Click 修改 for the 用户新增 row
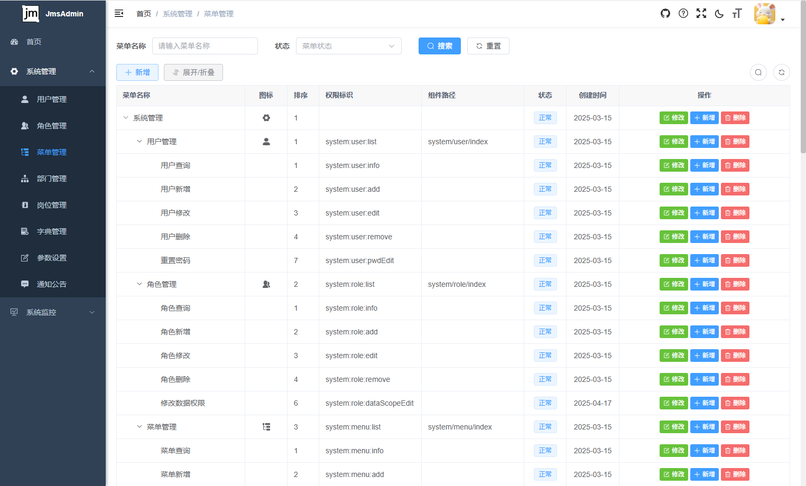Viewport: 806px width, 486px height. [674, 189]
